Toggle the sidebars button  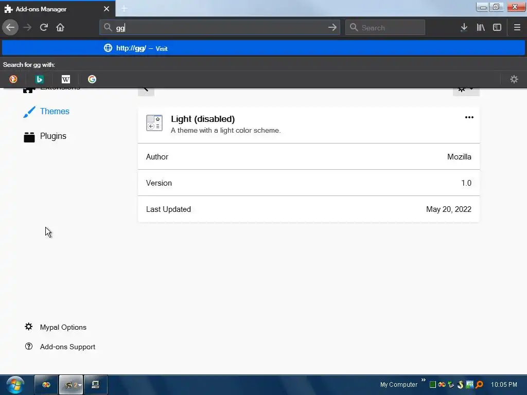pos(497,28)
